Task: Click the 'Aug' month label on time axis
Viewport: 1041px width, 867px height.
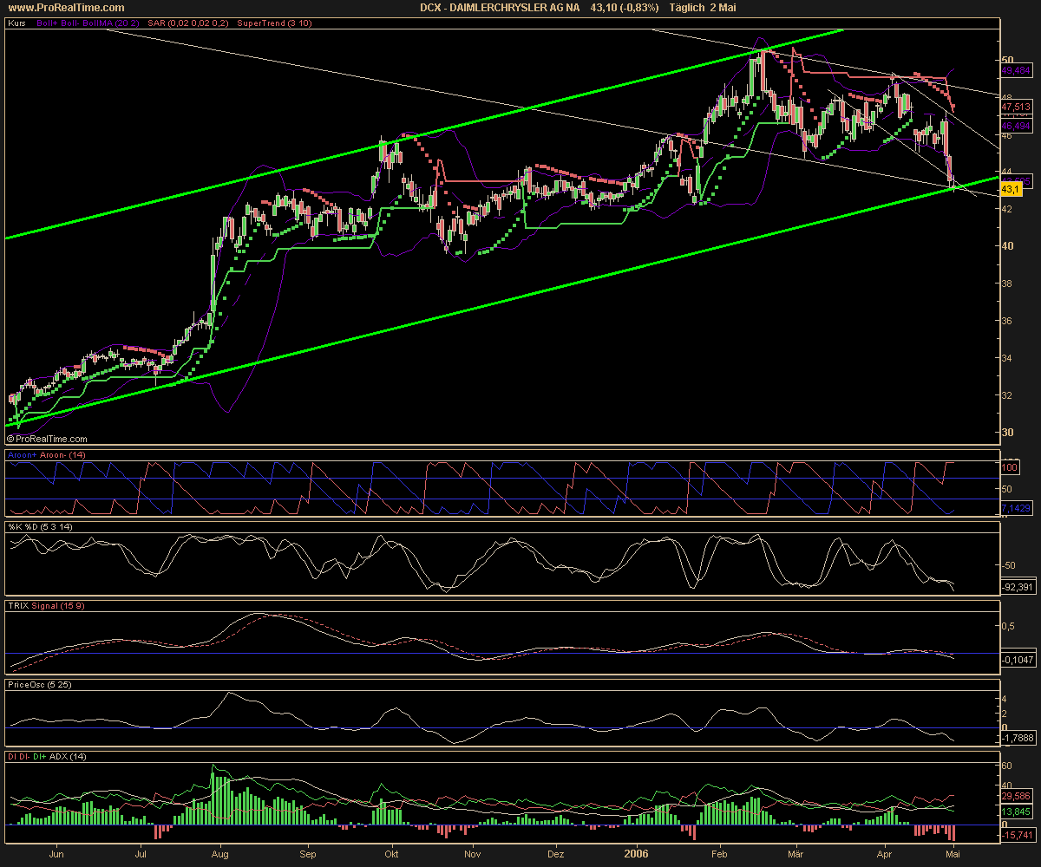Action: 219,855
